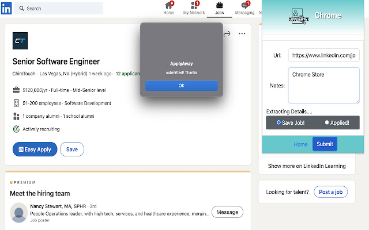Click the $120,000/yr Full-time details text

[x=64, y=90]
